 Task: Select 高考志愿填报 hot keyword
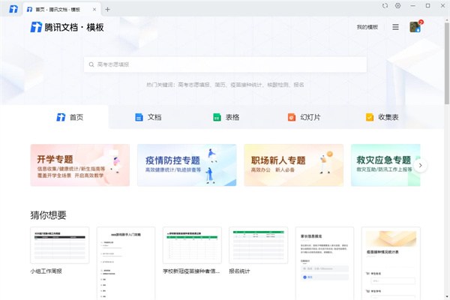pyautogui.click(x=193, y=85)
